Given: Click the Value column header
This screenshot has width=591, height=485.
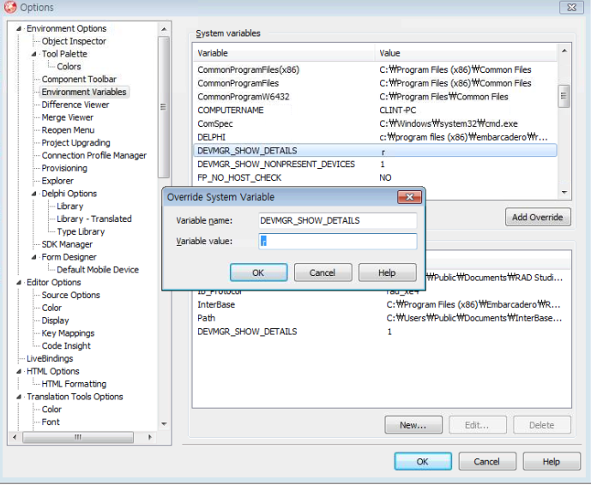Looking at the screenshot, I should click(466, 53).
